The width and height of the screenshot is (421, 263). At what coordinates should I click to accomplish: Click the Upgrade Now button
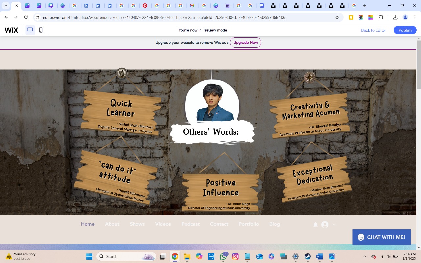pos(245,42)
